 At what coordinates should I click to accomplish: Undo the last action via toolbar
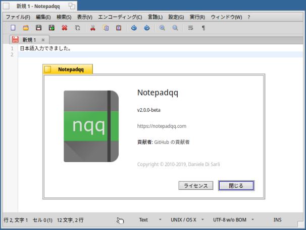pyautogui.click(x=134, y=28)
